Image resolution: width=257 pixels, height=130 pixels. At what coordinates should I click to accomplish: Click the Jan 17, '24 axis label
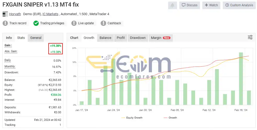click(x=82, y=110)
